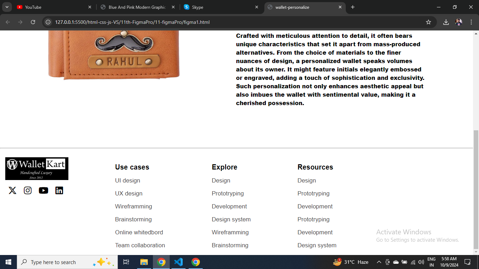
Task: Open Wireframming under Use cases
Action: [134, 206]
